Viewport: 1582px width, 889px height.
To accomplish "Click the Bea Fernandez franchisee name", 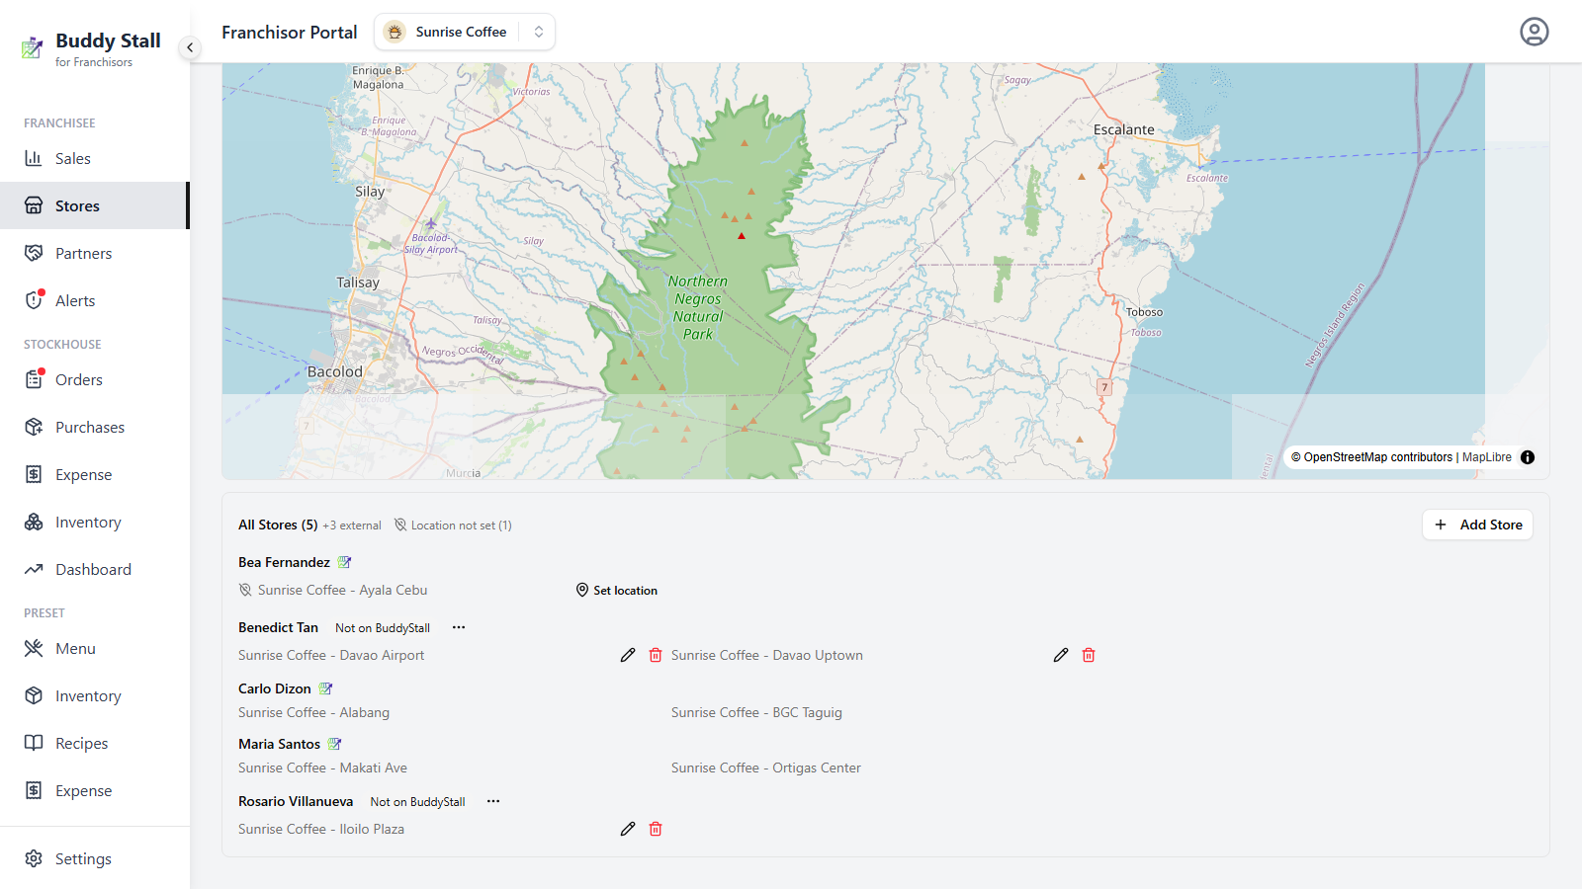I will [284, 562].
